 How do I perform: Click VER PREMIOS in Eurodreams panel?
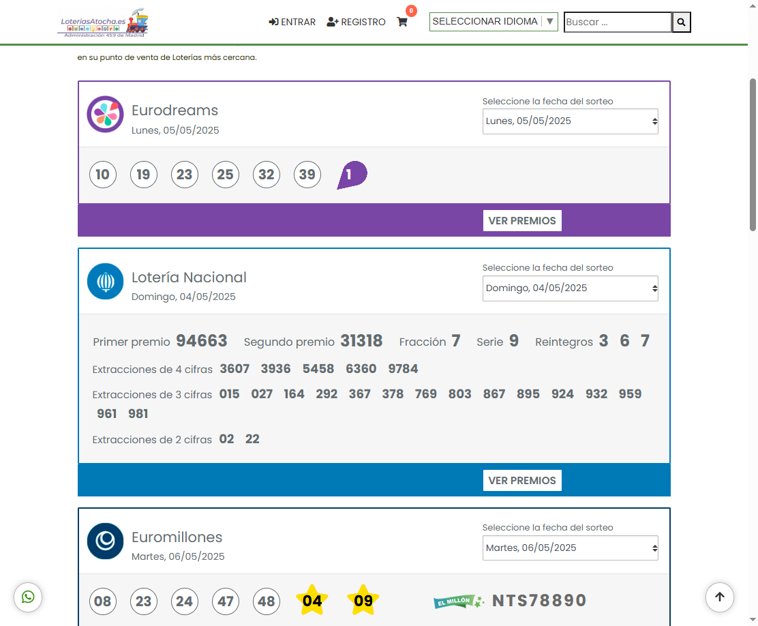[522, 220]
